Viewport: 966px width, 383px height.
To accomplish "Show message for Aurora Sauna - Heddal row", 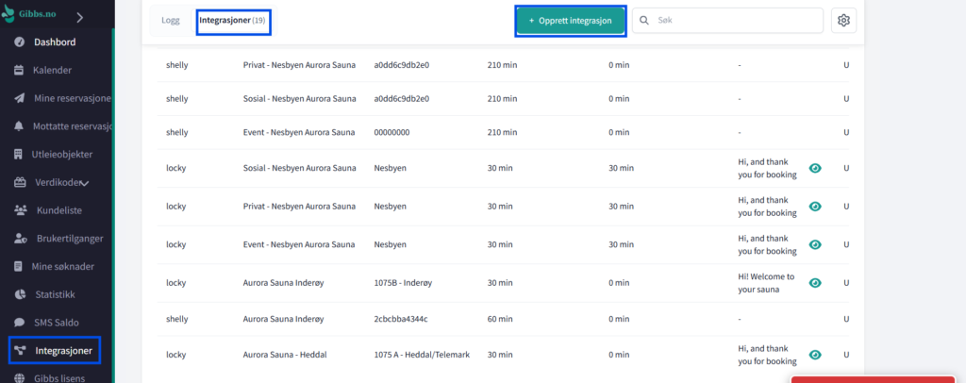I will pos(815,354).
